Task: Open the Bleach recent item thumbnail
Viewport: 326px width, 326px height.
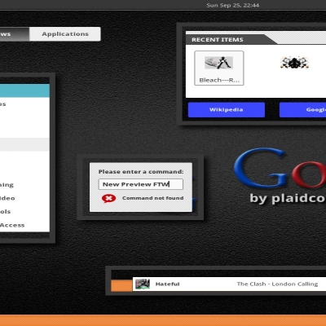Action: [219, 68]
